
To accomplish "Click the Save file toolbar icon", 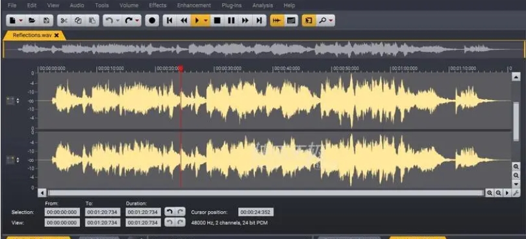I will tap(46, 21).
